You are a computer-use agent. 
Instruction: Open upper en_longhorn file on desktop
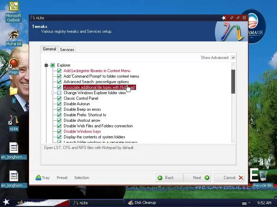click(14, 150)
